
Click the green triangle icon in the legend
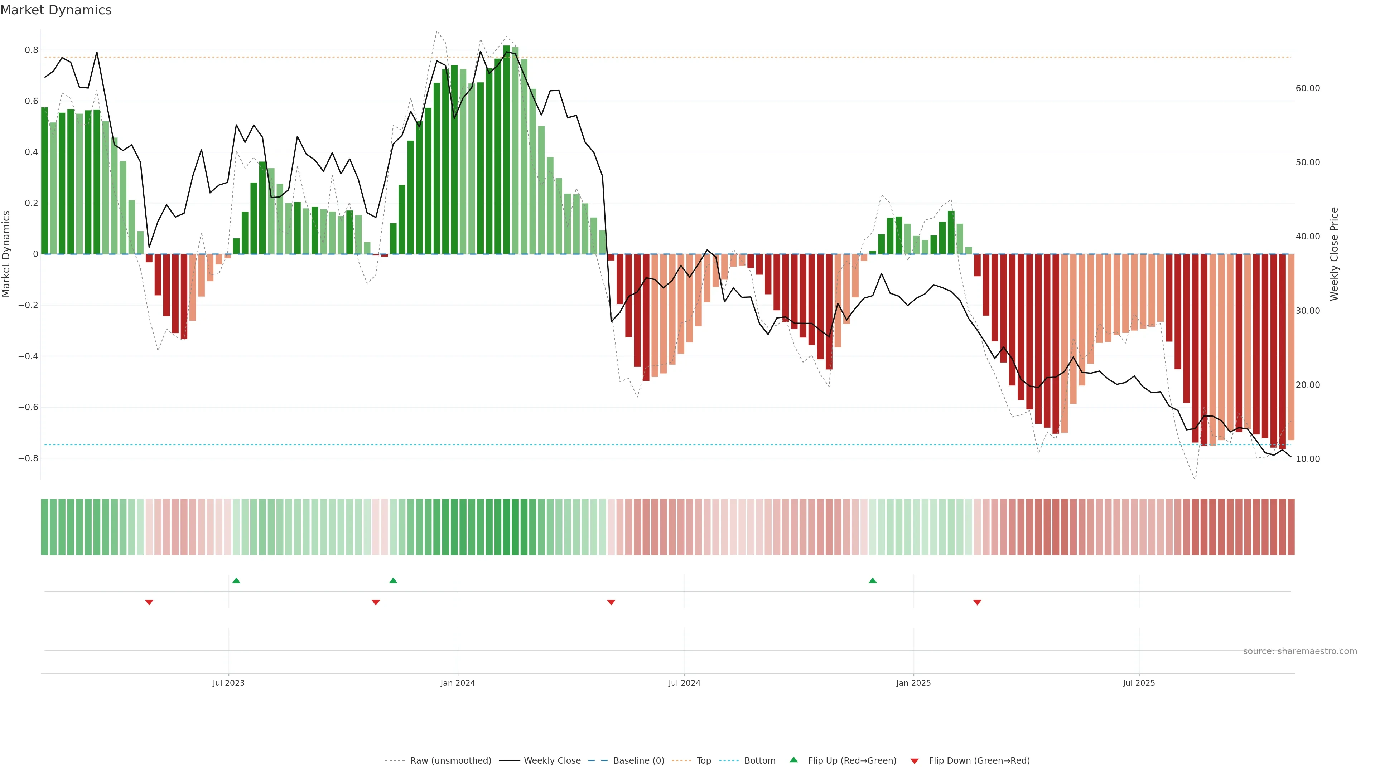tap(794, 760)
